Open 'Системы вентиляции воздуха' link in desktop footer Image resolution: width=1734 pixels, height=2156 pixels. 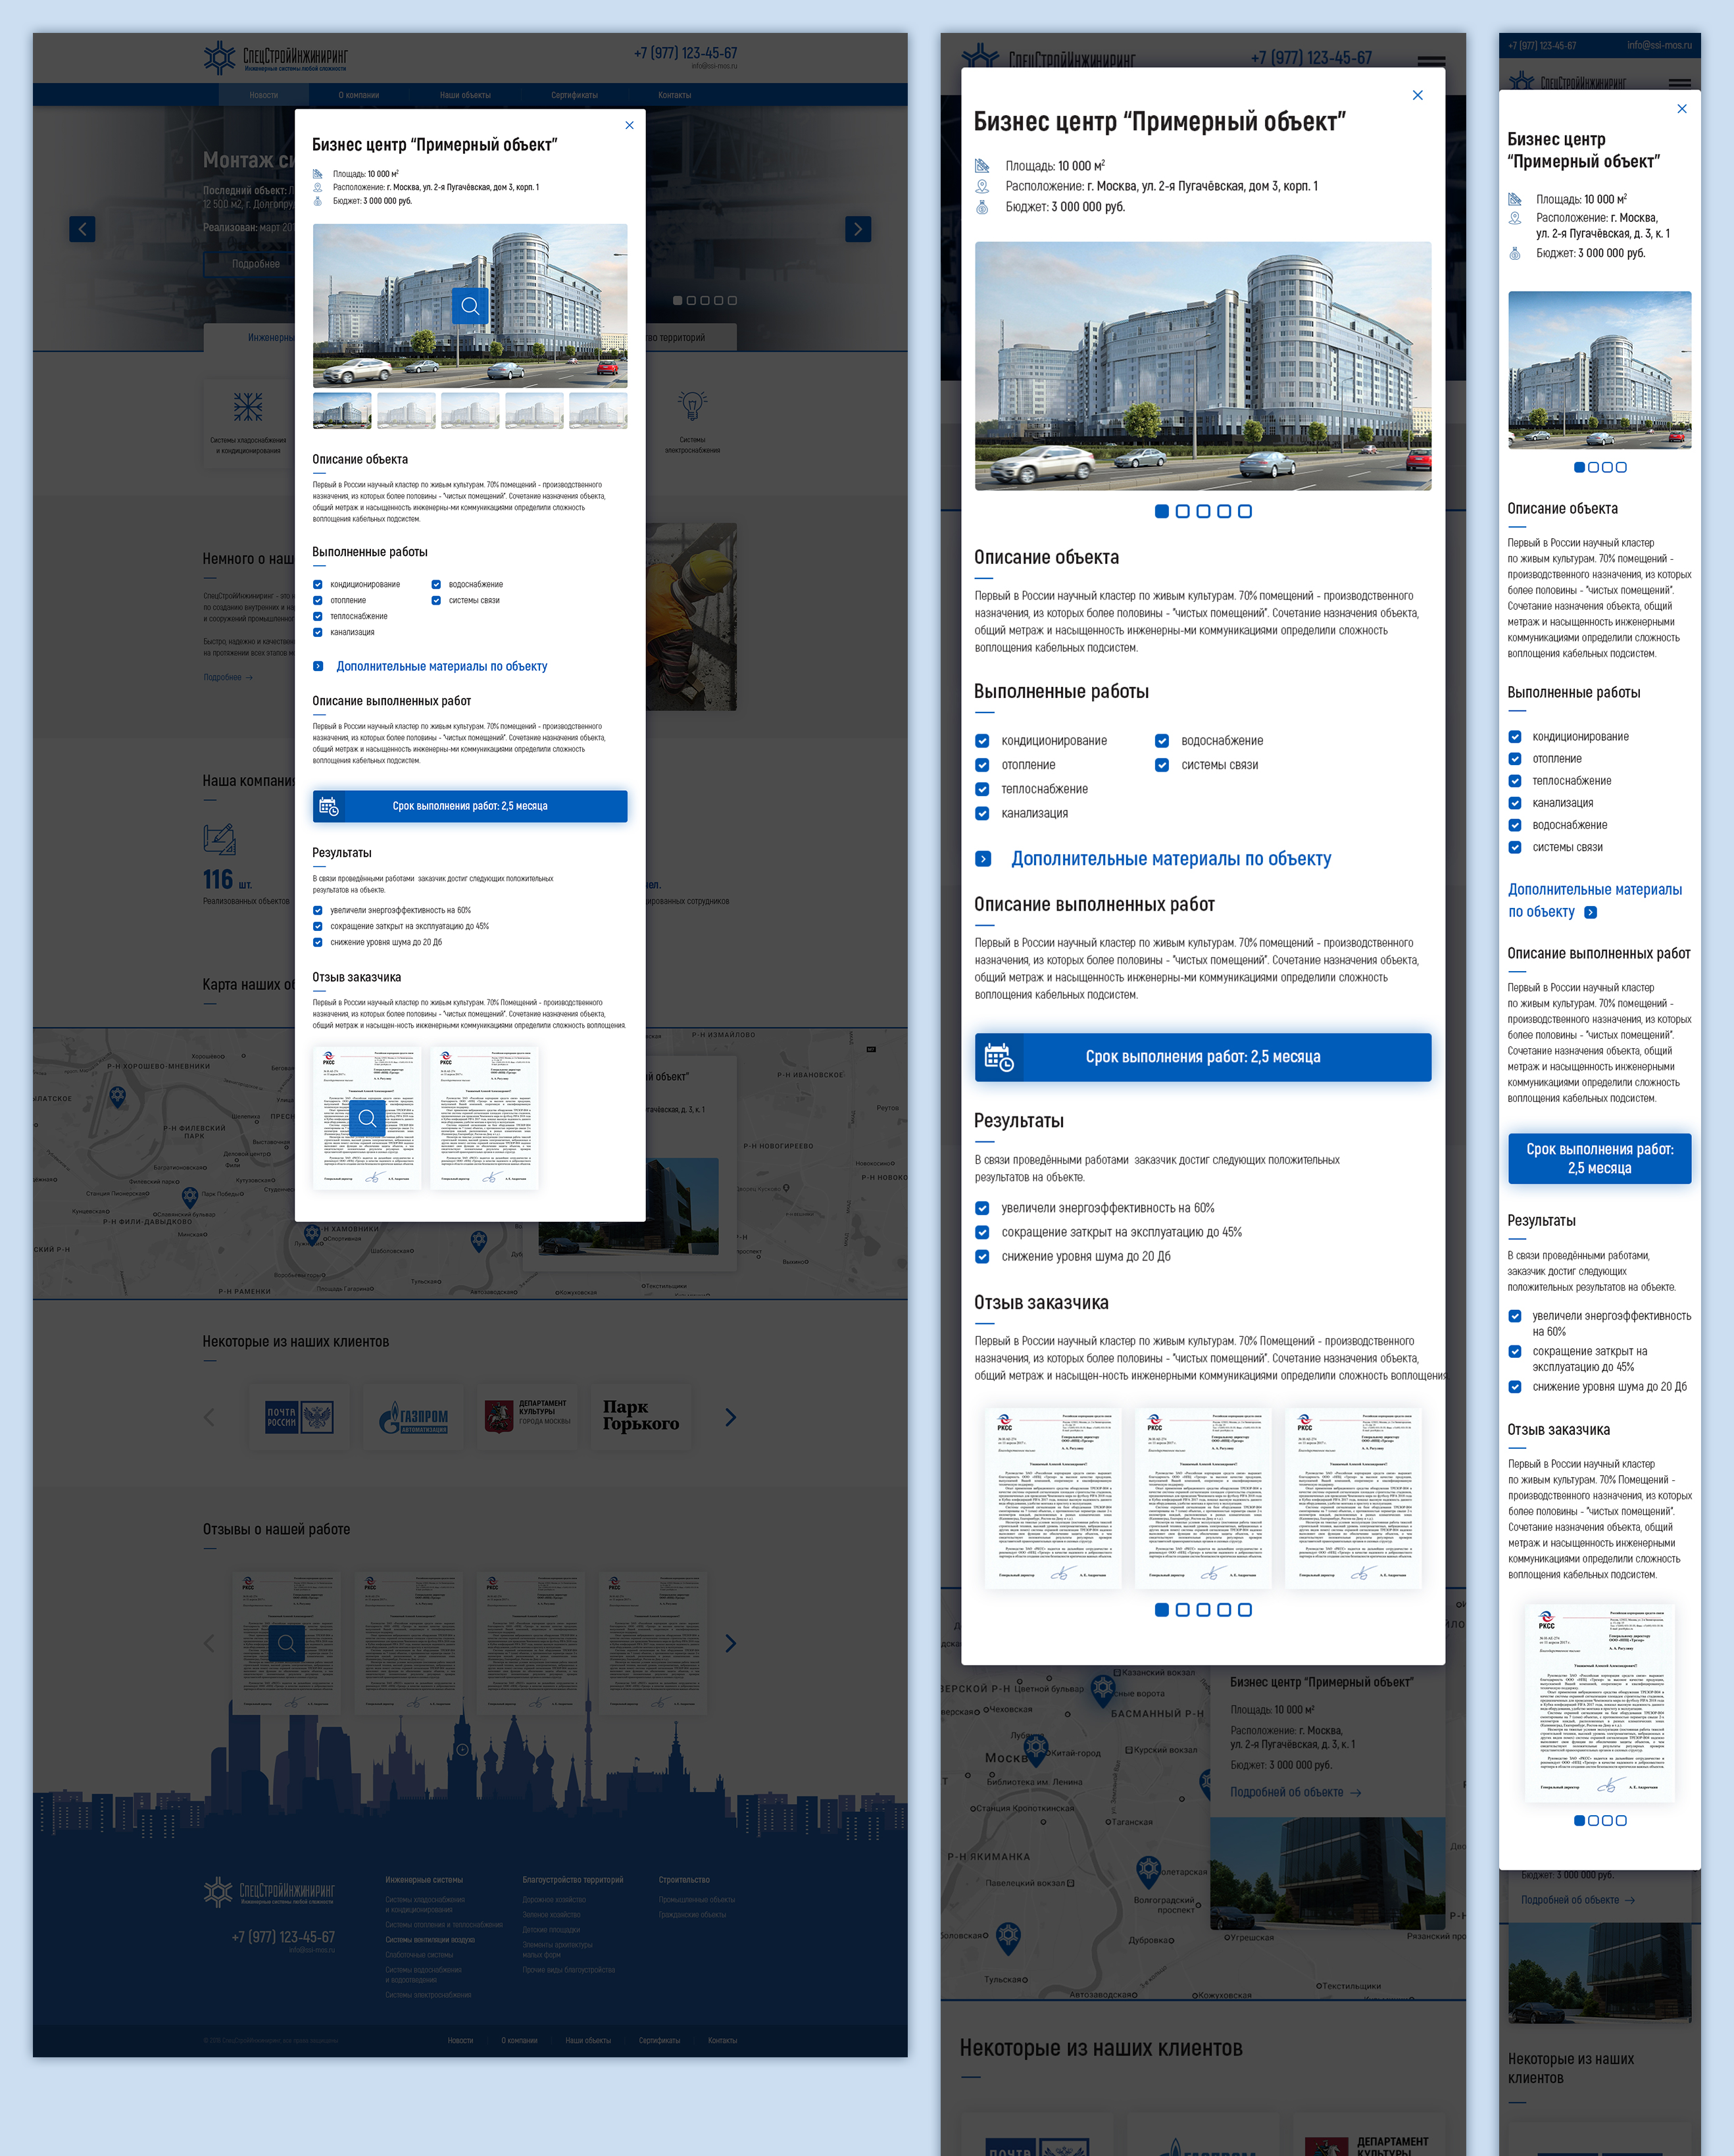(x=430, y=1939)
